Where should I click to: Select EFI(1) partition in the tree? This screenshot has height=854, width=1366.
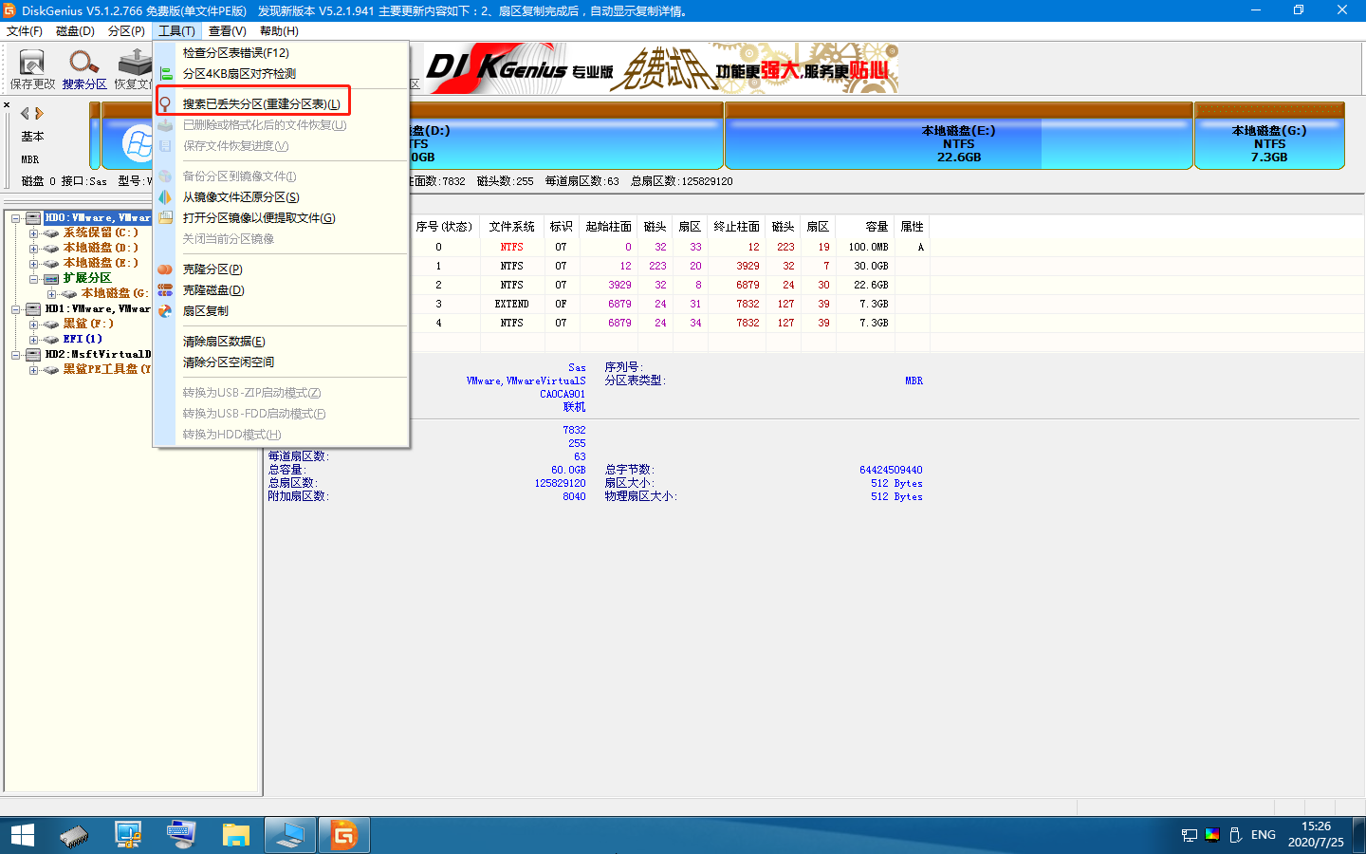click(83, 339)
